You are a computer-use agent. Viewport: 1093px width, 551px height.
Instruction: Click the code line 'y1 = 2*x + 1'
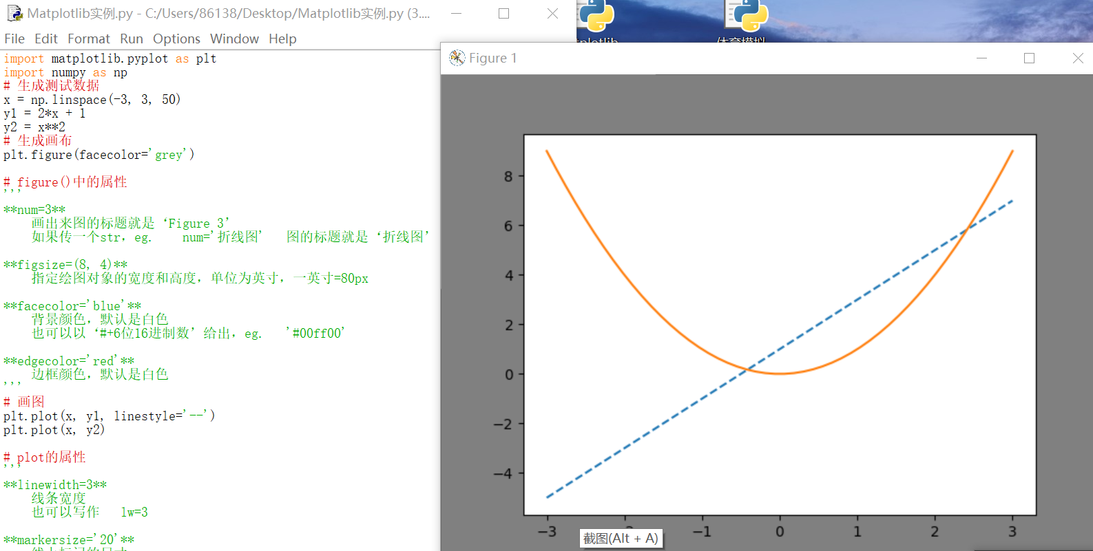pyautogui.click(x=45, y=114)
